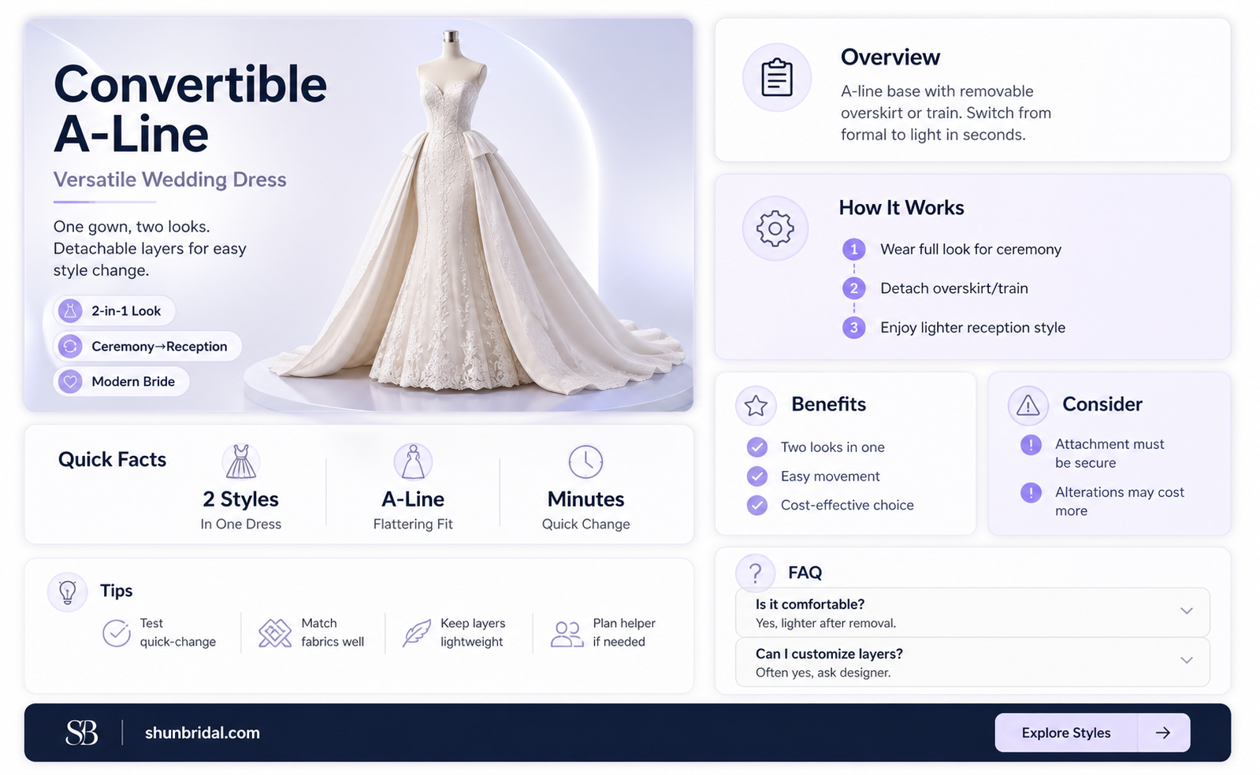The height and width of the screenshot is (775, 1260).
Task: Click the Wear full look for ceremony step
Action: click(971, 249)
